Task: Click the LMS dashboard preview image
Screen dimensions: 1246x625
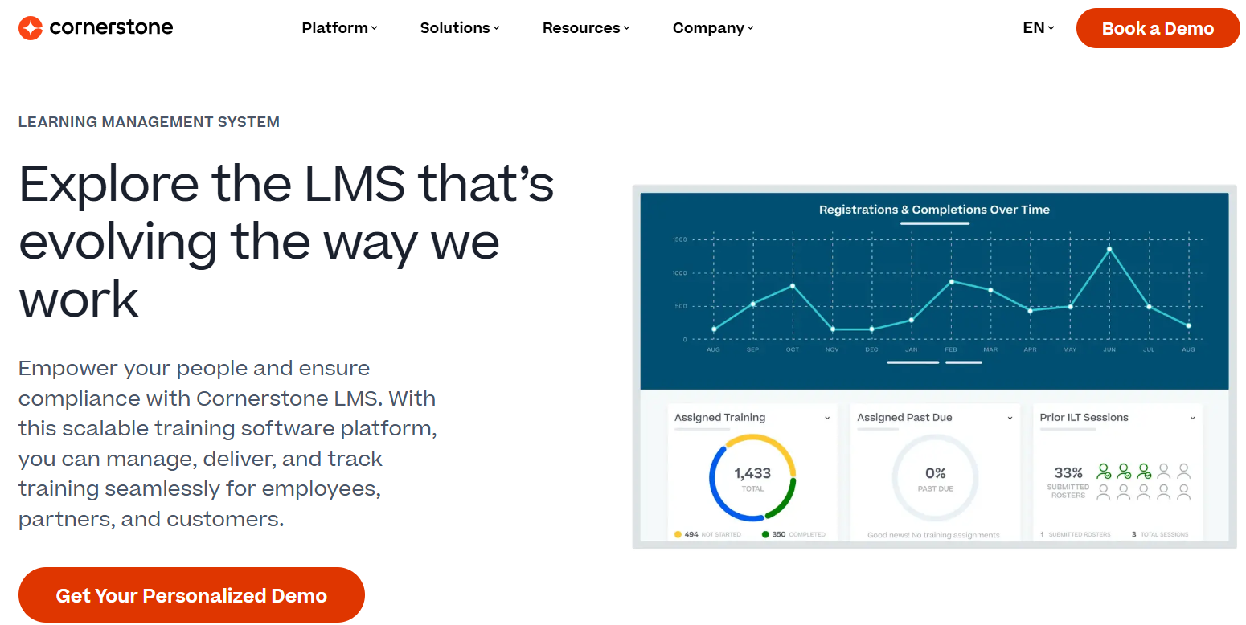Action: click(934, 367)
